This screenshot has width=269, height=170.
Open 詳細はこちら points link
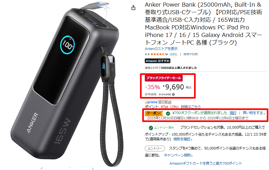[191, 107]
